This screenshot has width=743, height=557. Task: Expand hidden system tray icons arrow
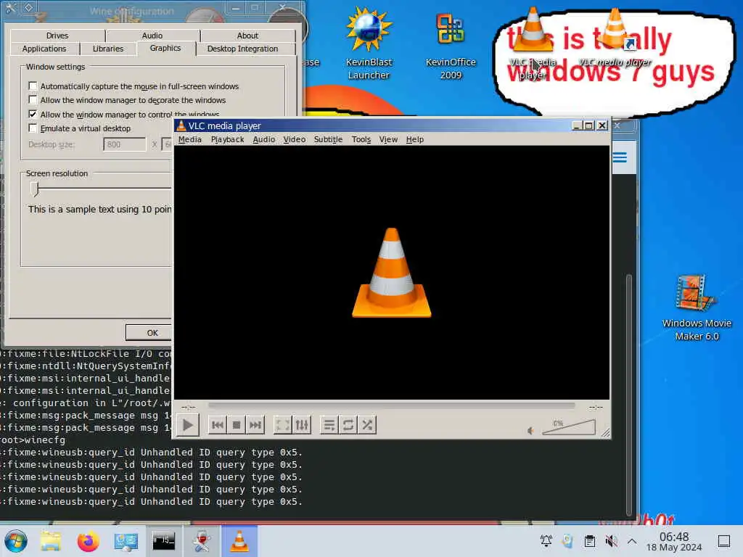pyautogui.click(x=632, y=541)
